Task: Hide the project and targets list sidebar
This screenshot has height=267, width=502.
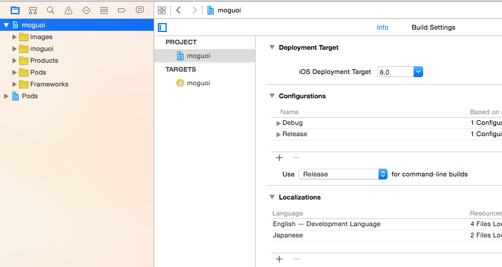Action: (x=163, y=27)
